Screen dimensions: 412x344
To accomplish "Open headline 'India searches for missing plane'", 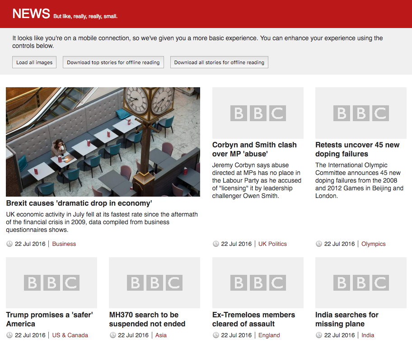I will tap(347, 319).
